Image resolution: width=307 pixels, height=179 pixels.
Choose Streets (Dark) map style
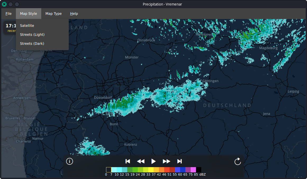coord(32,44)
